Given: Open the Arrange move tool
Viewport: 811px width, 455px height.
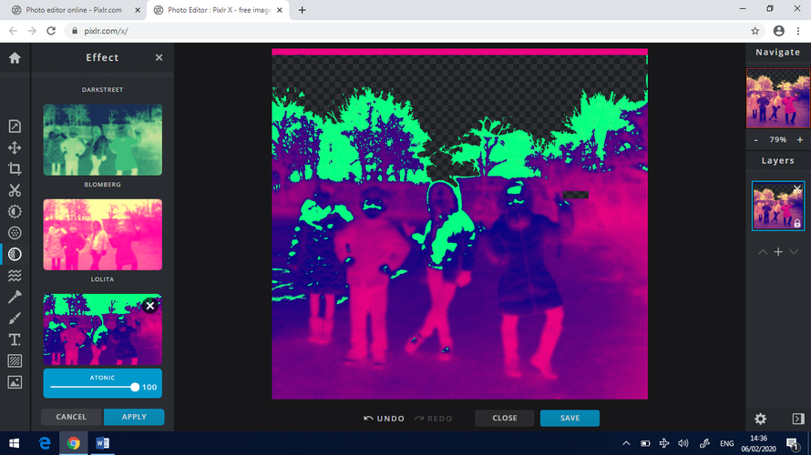Looking at the screenshot, I should pos(15,147).
